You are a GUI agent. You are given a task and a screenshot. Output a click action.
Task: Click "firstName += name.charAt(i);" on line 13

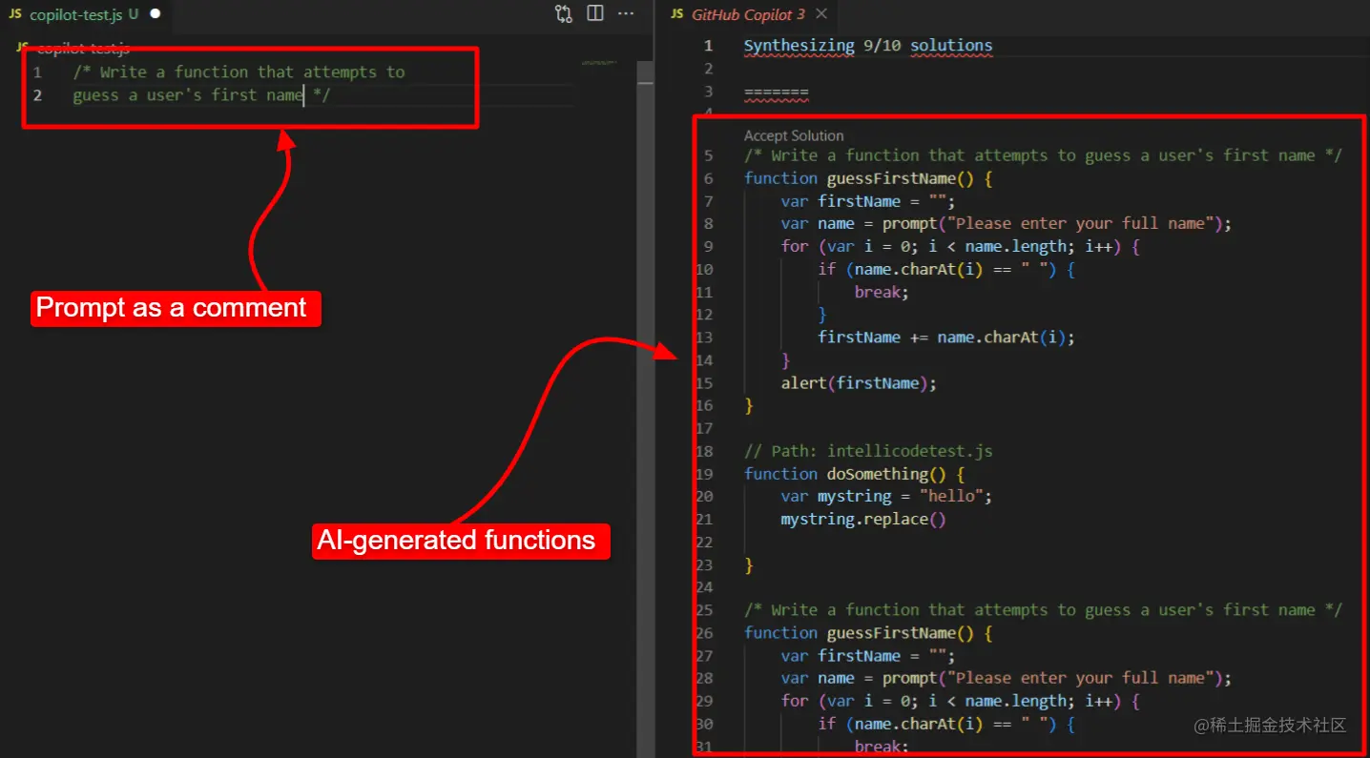coord(946,338)
